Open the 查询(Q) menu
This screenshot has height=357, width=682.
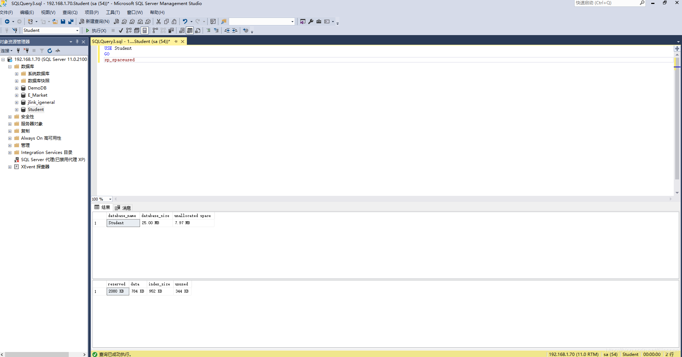click(70, 13)
